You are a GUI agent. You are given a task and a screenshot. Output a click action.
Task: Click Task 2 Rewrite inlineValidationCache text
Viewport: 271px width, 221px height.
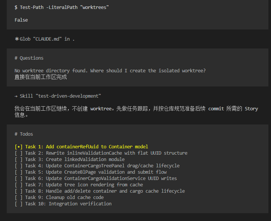click(x=106, y=153)
